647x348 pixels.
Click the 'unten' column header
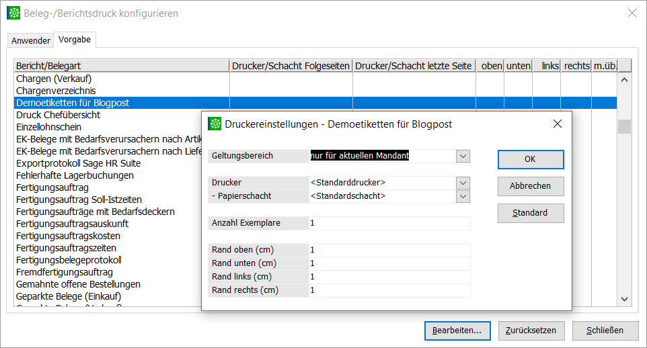pyautogui.click(x=519, y=66)
